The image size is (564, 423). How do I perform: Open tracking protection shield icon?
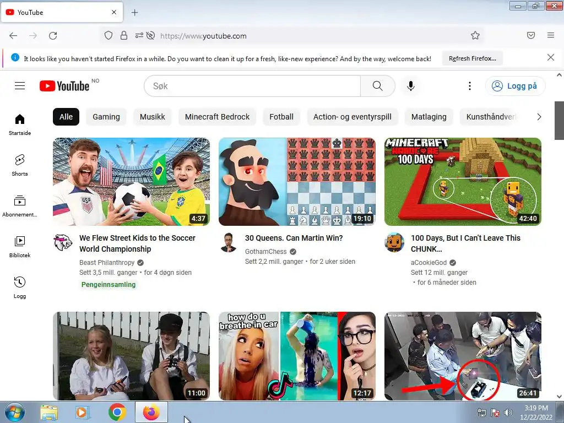pos(109,35)
